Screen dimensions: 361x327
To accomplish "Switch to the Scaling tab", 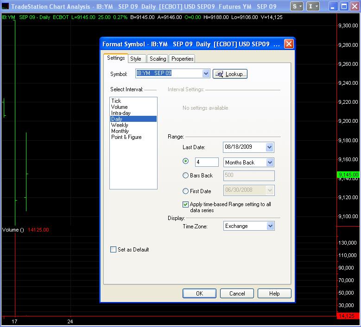I will click(158, 59).
